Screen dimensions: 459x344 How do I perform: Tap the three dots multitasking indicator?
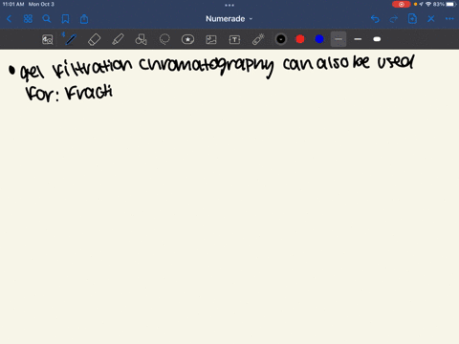tap(229, 5)
